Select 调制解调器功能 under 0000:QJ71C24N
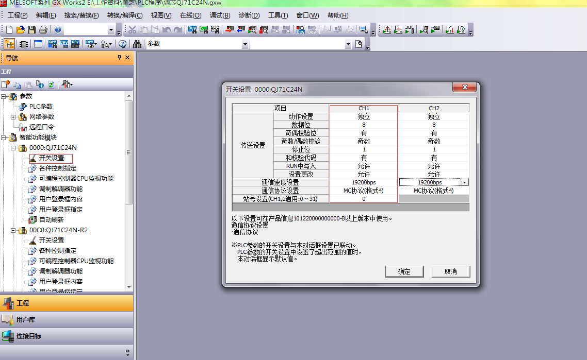This screenshot has height=360, width=587. [x=61, y=189]
